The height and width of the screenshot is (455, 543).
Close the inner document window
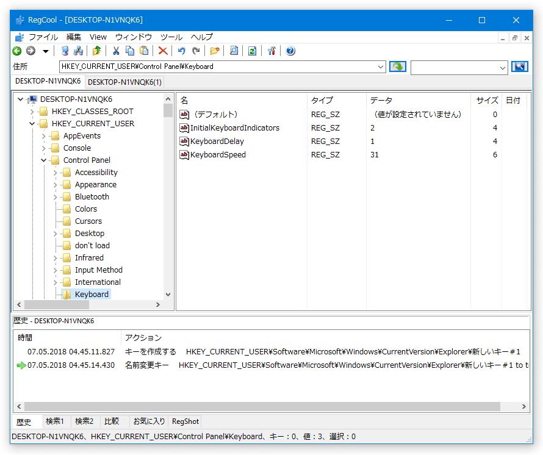[x=527, y=38]
